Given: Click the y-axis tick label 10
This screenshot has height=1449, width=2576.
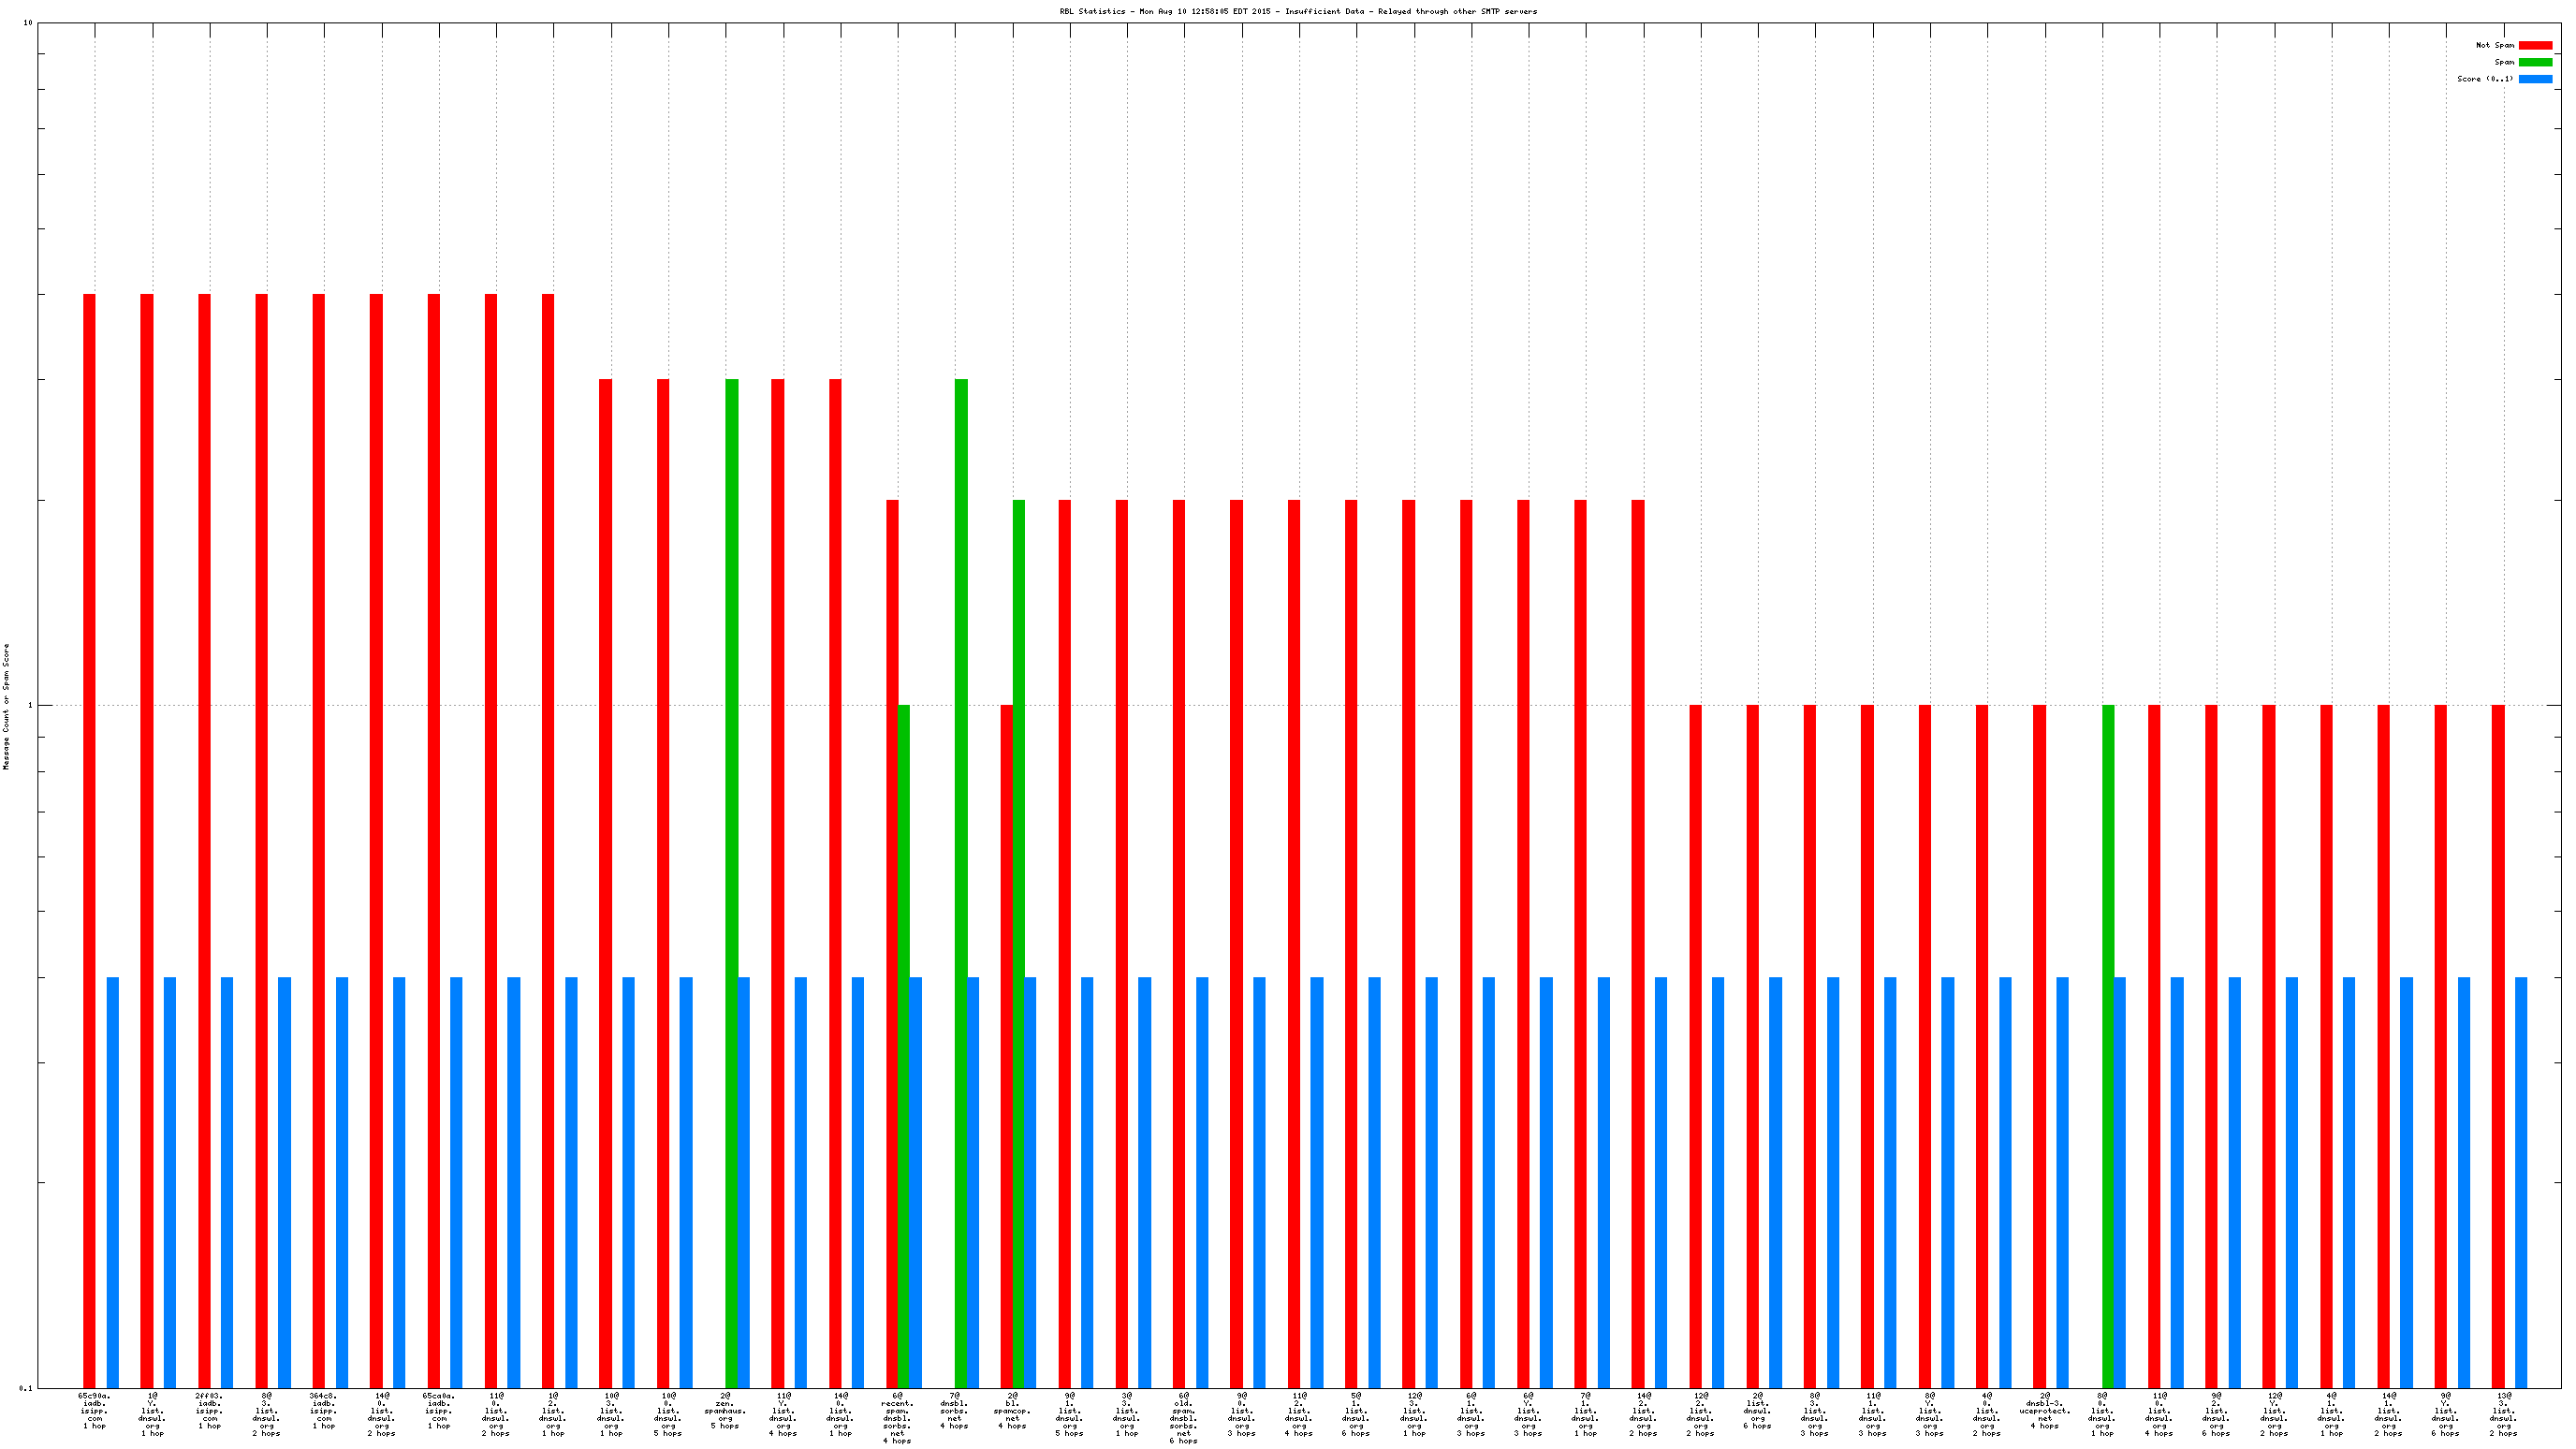Looking at the screenshot, I should pos(27,22).
